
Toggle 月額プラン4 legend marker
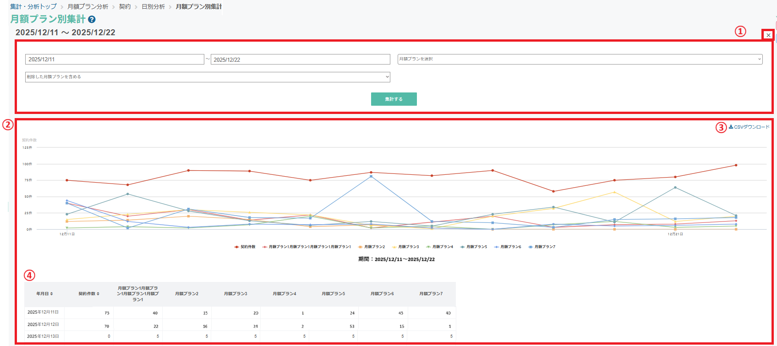(x=428, y=247)
